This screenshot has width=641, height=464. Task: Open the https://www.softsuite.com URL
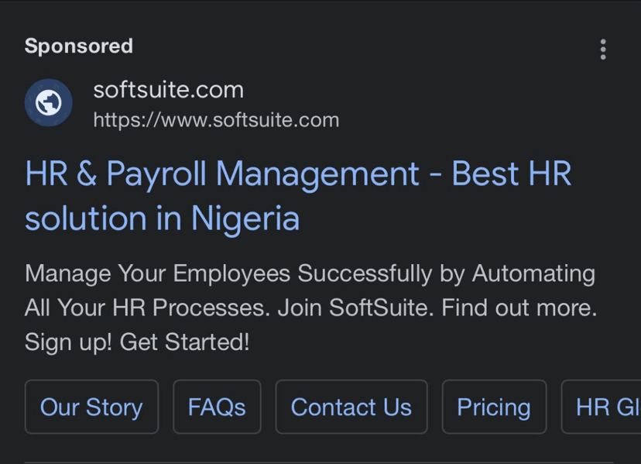point(215,119)
